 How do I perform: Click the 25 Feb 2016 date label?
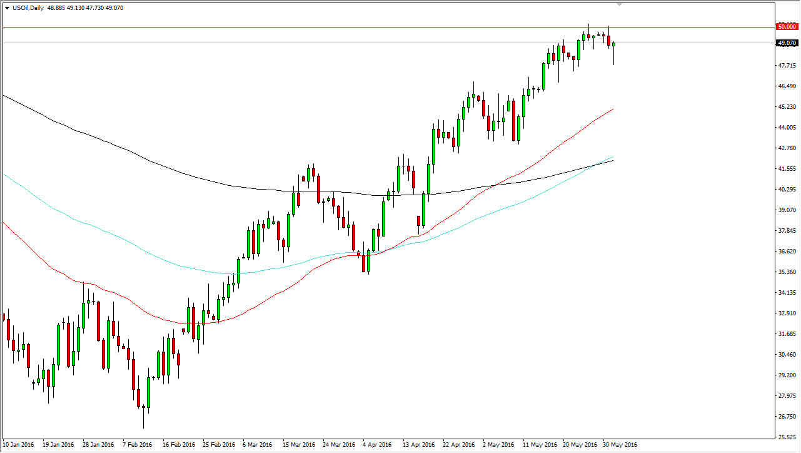tap(218, 445)
